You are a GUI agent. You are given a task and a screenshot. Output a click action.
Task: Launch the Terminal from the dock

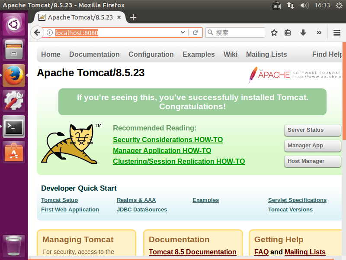pos(14,127)
